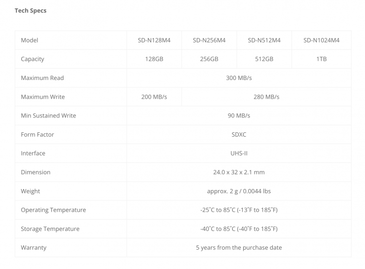This screenshot has height=269, width=365.
Task: Select the 24.0 x 32 x 2.1 mm dimension
Action: pos(239,172)
